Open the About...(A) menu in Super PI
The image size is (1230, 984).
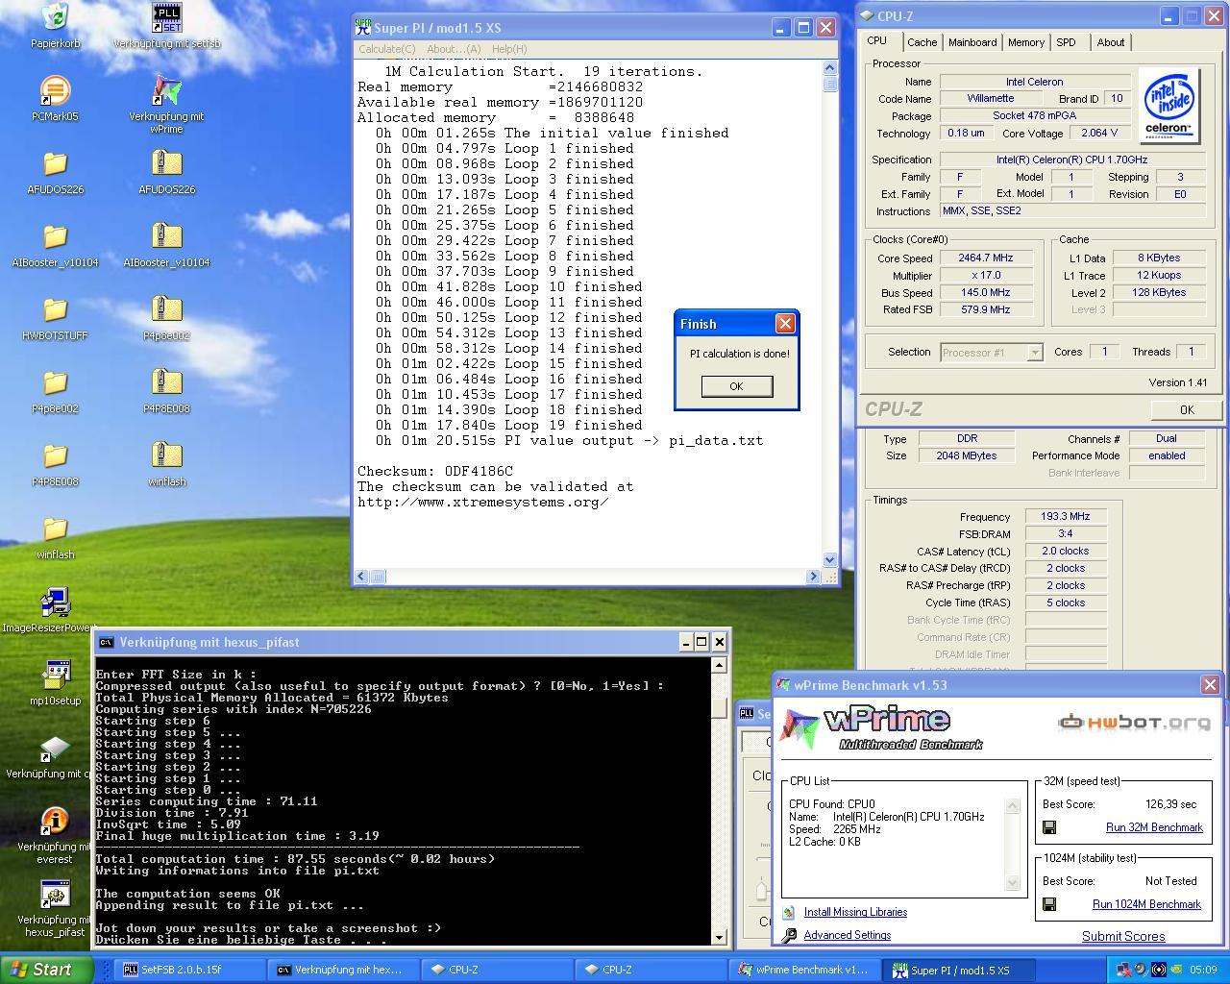(454, 49)
